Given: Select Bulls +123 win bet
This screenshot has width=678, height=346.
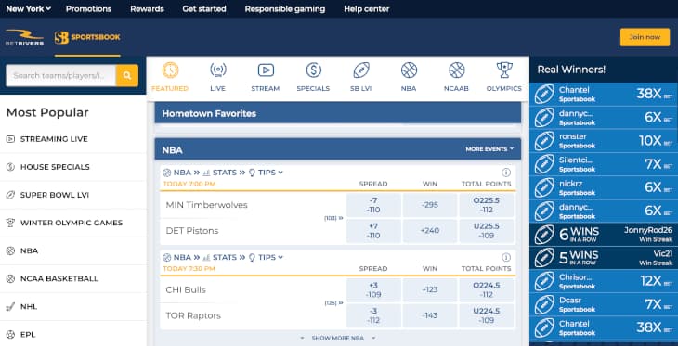Looking at the screenshot, I should 430,289.
